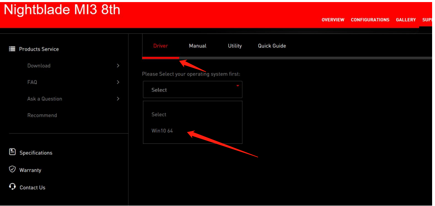Open the Download sidebar link

(x=39, y=66)
